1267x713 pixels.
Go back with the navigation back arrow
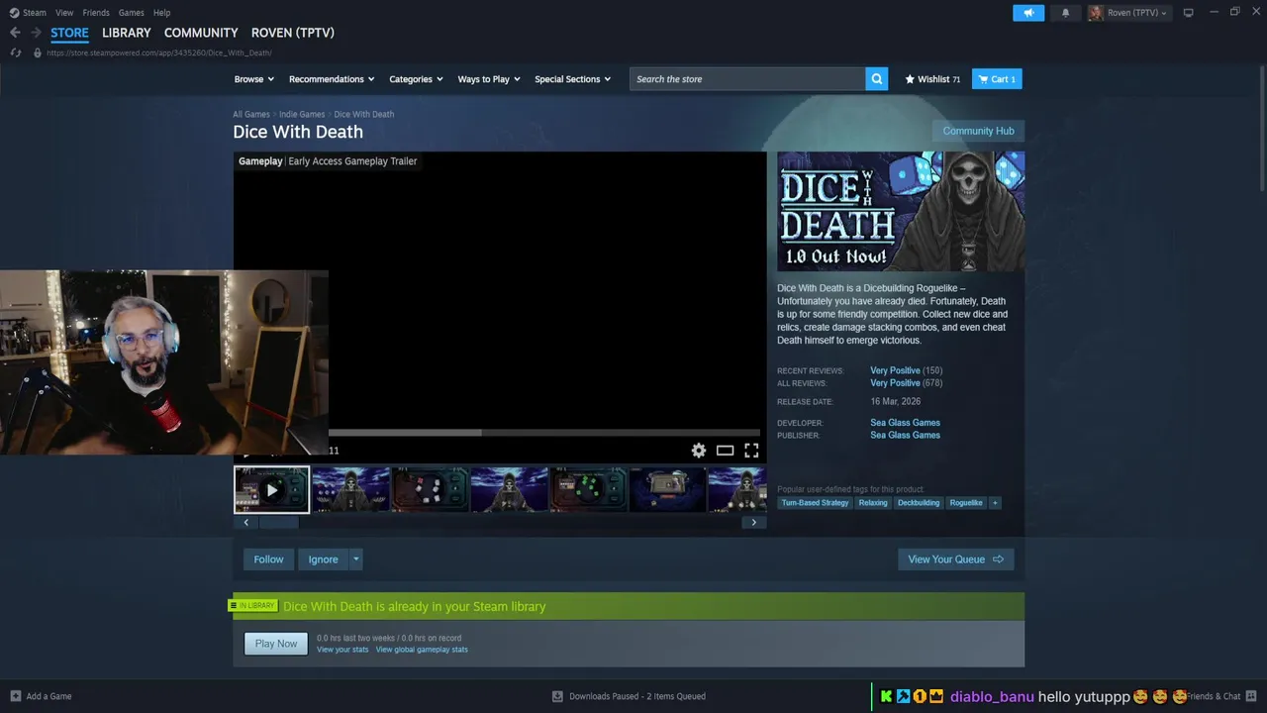pyautogui.click(x=15, y=33)
